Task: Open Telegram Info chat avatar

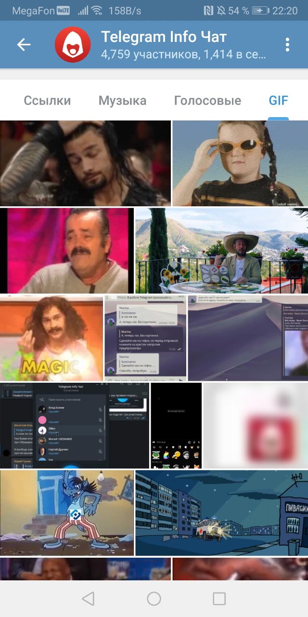Action: tap(72, 45)
